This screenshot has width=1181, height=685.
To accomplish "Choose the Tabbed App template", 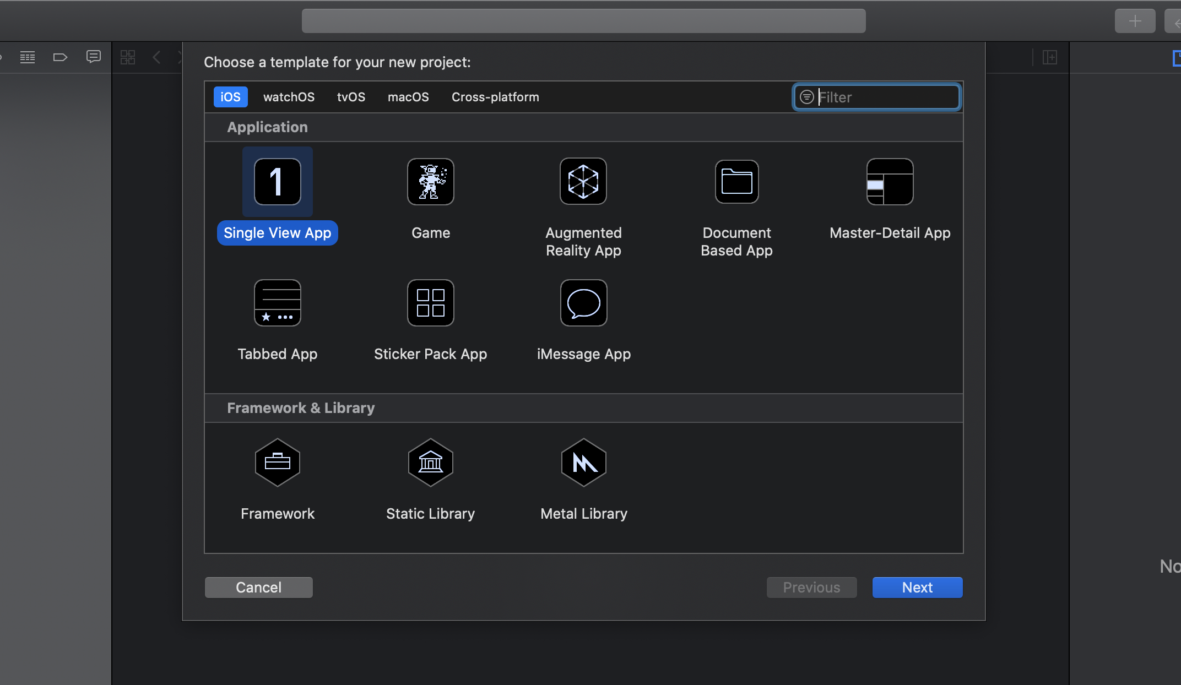I will (277, 303).
